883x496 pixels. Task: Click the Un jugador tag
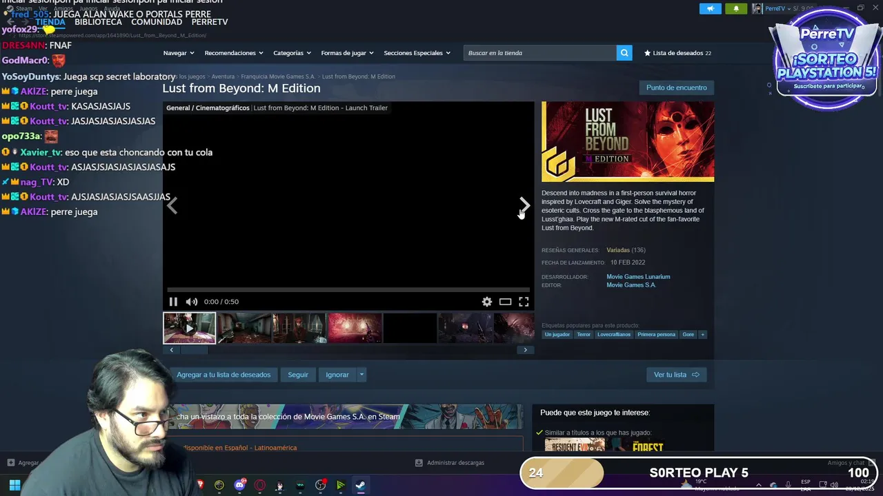click(557, 335)
